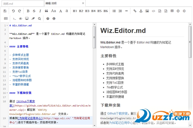
Task: Click preview bullet '支持搜索替换'
Action: 115,78
